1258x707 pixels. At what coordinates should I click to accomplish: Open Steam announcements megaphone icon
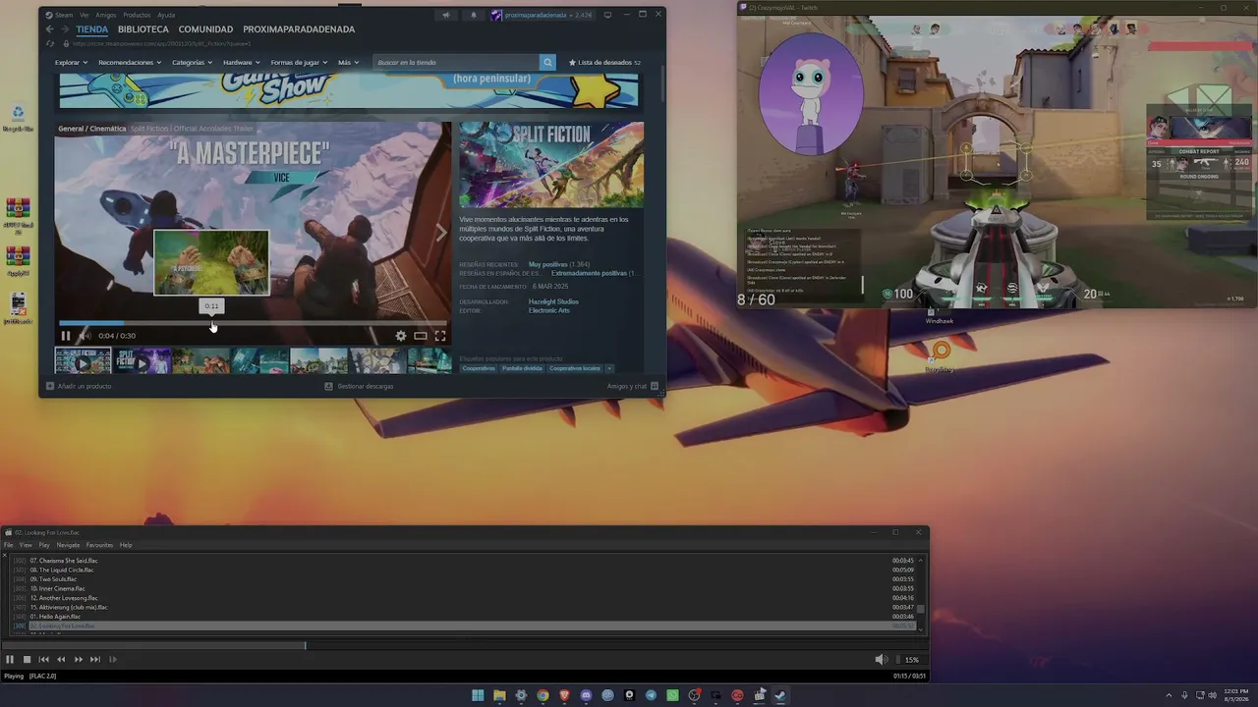pos(446,15)
